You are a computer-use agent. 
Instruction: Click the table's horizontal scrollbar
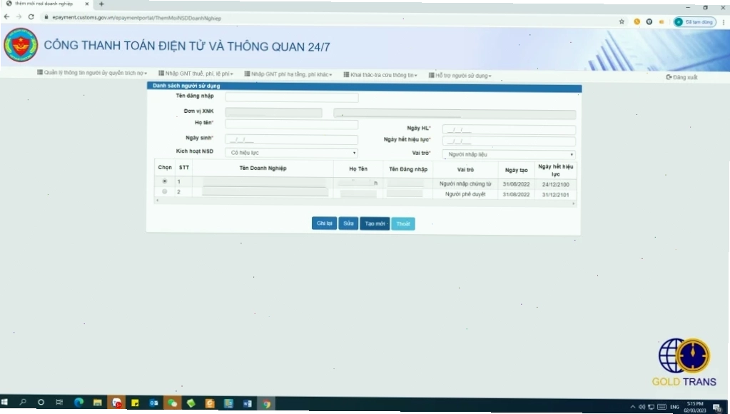tap(365, 201)
